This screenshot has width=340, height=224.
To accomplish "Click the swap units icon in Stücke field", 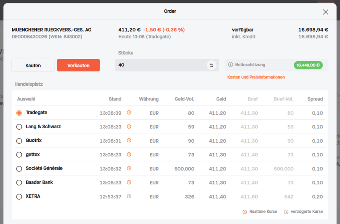I will [x=211, y=65].
